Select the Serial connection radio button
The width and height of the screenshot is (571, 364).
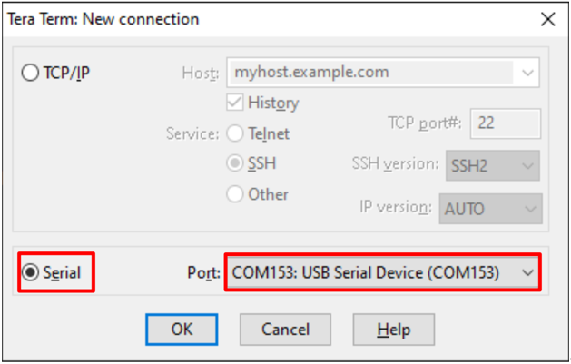[x=31, y=272]
